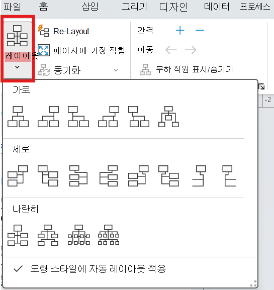Select fourth 나란히 layout icon
This screenshot has height=290, width=274.
pyautogui.click(x=109, y=235)
